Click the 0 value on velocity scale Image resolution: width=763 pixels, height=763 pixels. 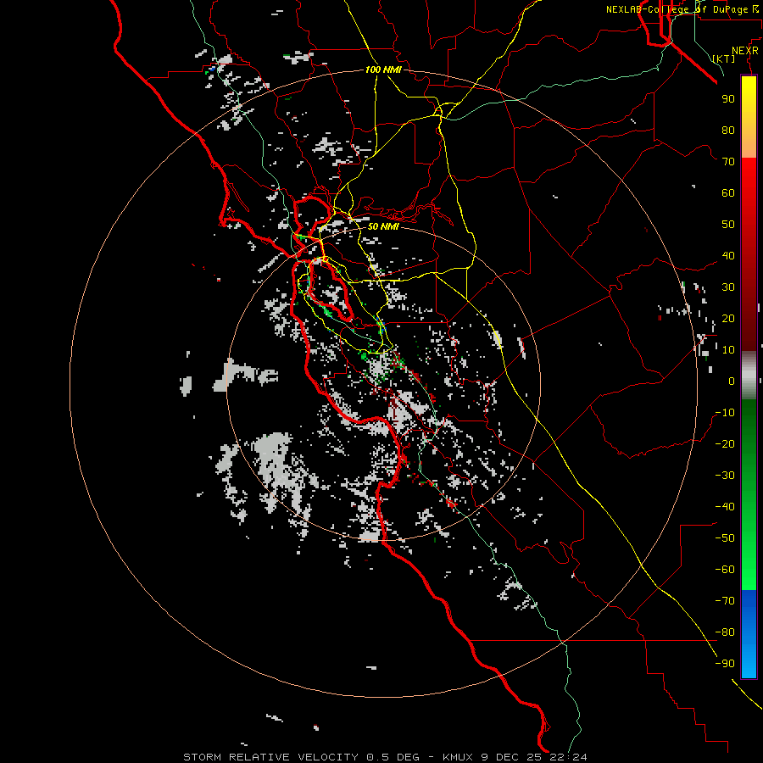[x=732, y=381]
